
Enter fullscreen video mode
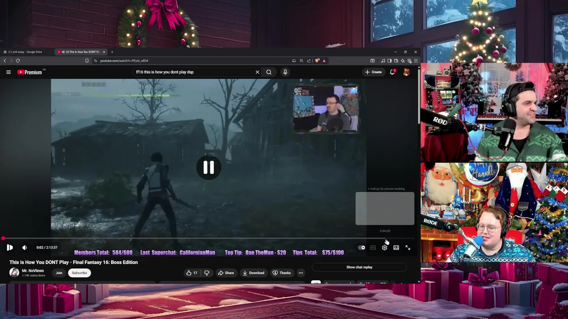click(407, 248)
